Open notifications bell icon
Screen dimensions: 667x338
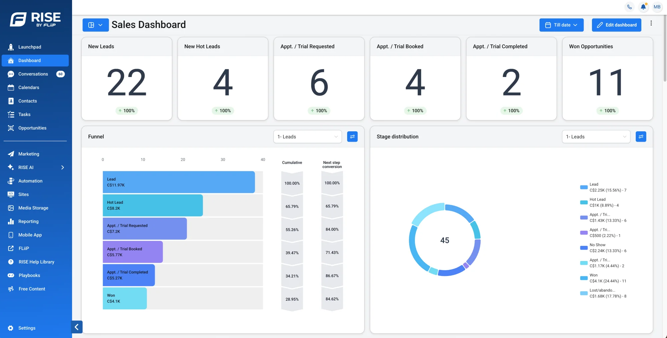click(643, 7)
